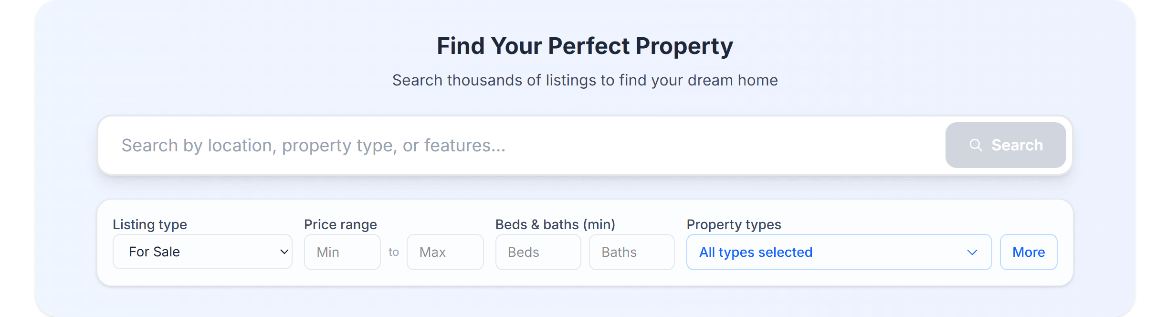
Task: Click the More button next to Property types
Action: [x=1028, y=252]
